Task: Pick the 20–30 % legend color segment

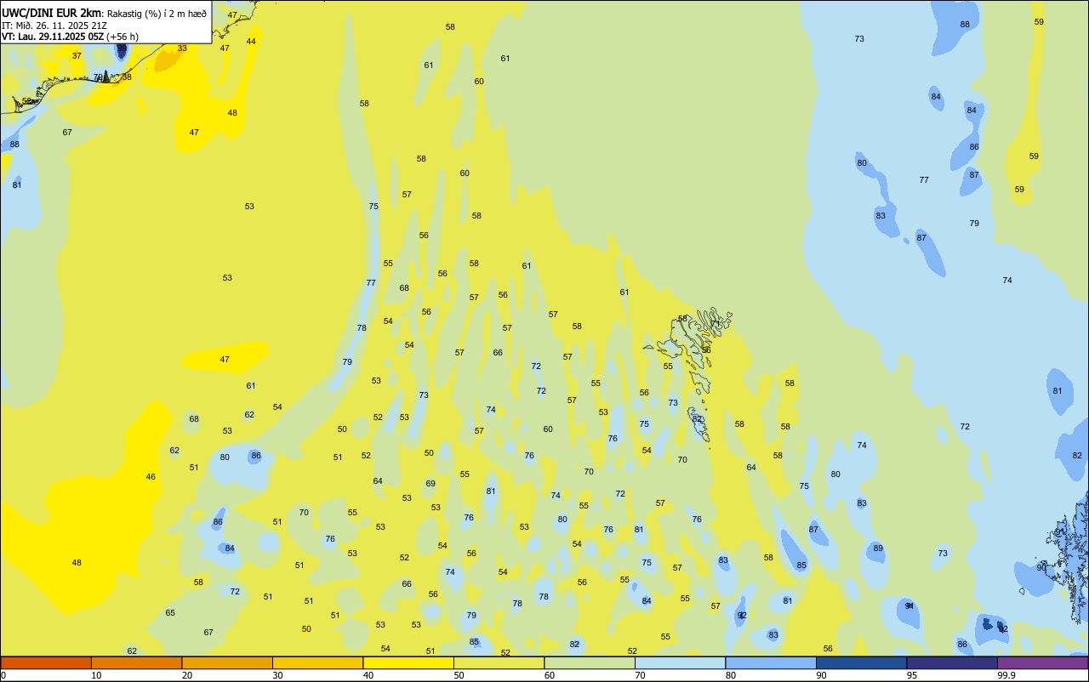Action: [x=227, y=662]
